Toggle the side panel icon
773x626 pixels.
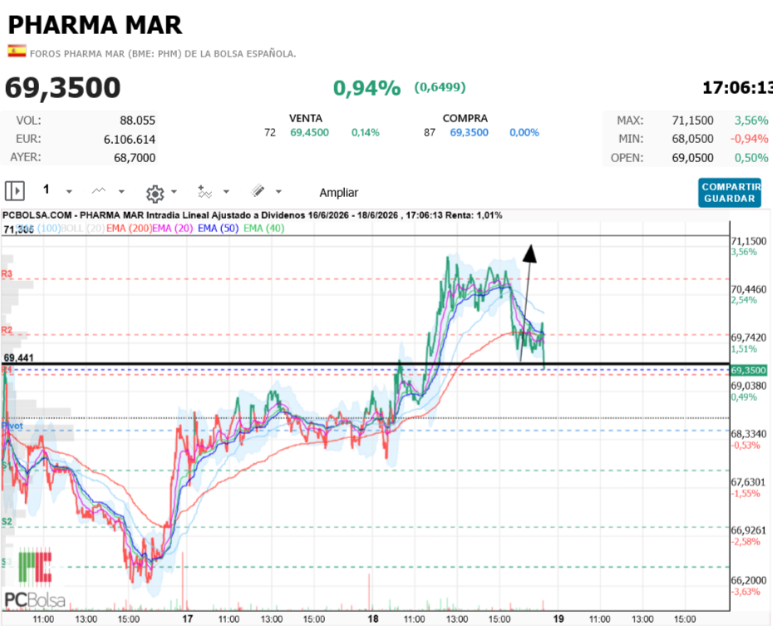(15, 190)
